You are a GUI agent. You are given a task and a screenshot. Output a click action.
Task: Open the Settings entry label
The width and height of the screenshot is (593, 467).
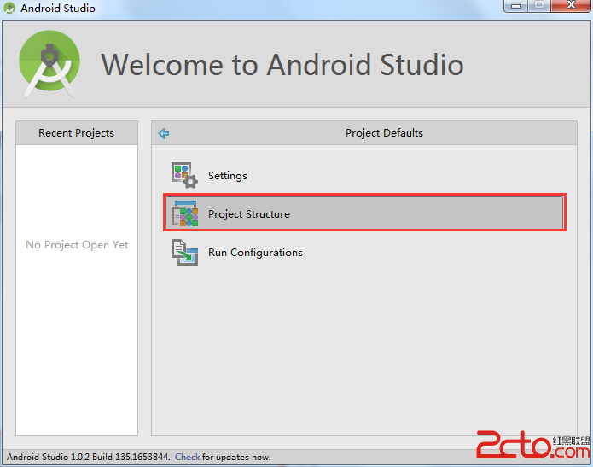[228, 176]
